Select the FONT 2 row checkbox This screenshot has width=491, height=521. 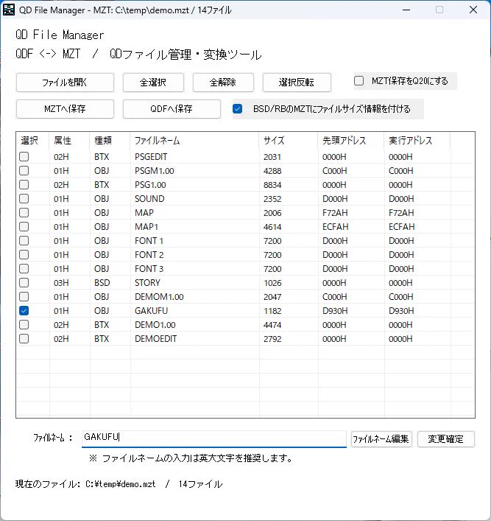click(x=24, y=254)
